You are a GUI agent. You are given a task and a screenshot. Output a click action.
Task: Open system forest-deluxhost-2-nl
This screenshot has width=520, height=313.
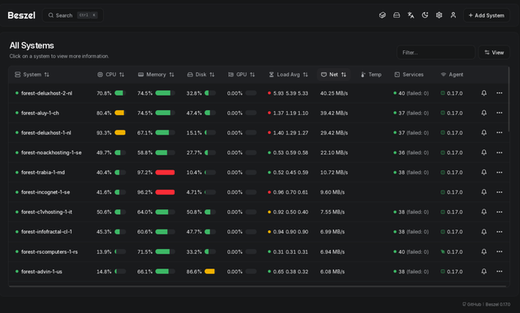click(x=46, y=93)
